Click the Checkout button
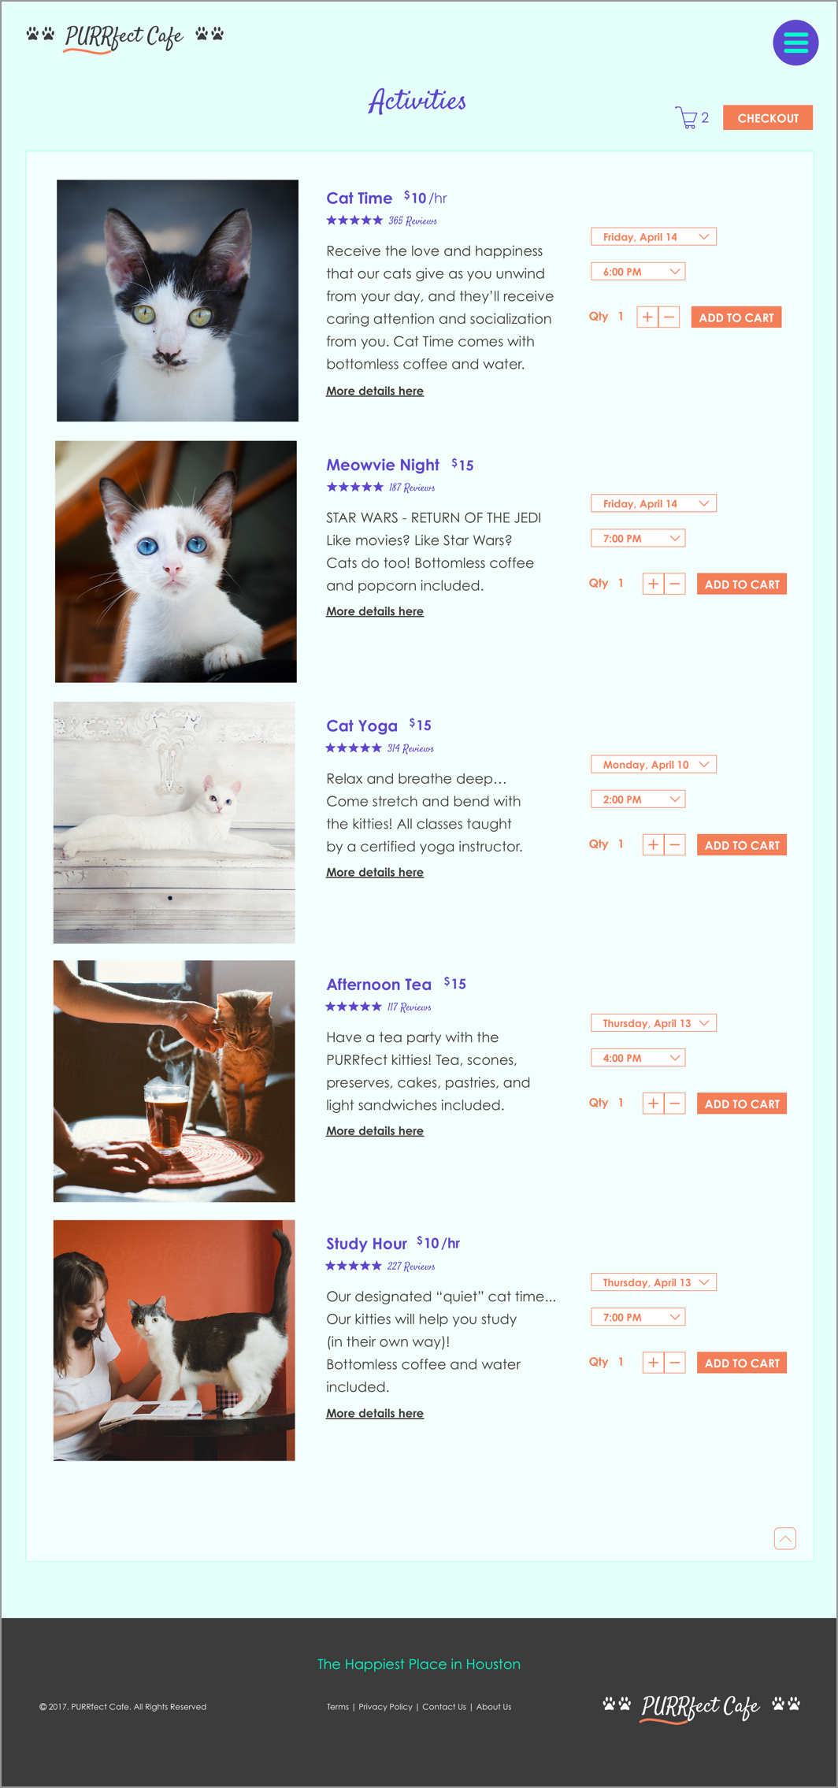This screenshot has width=838, height=1788. [768, 118]
